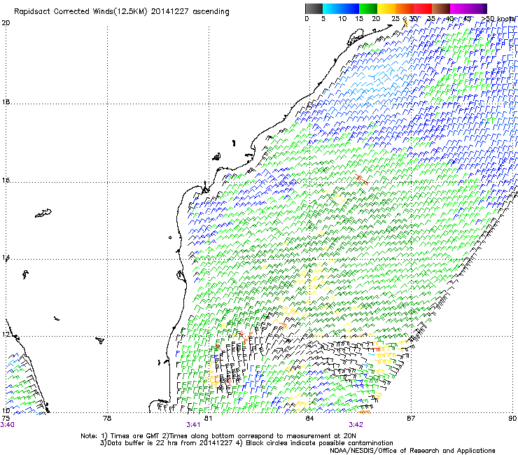Click the "0" label under the color bar
Screen dimensions: 518x455
[307, 19]
